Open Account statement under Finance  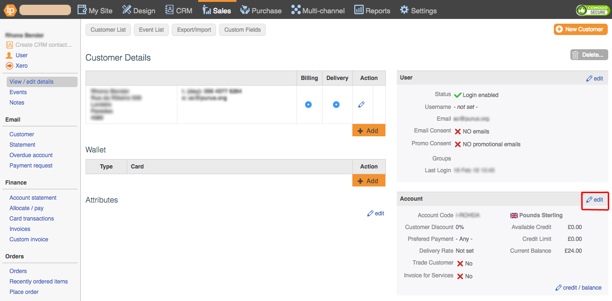tap(33, 198)
